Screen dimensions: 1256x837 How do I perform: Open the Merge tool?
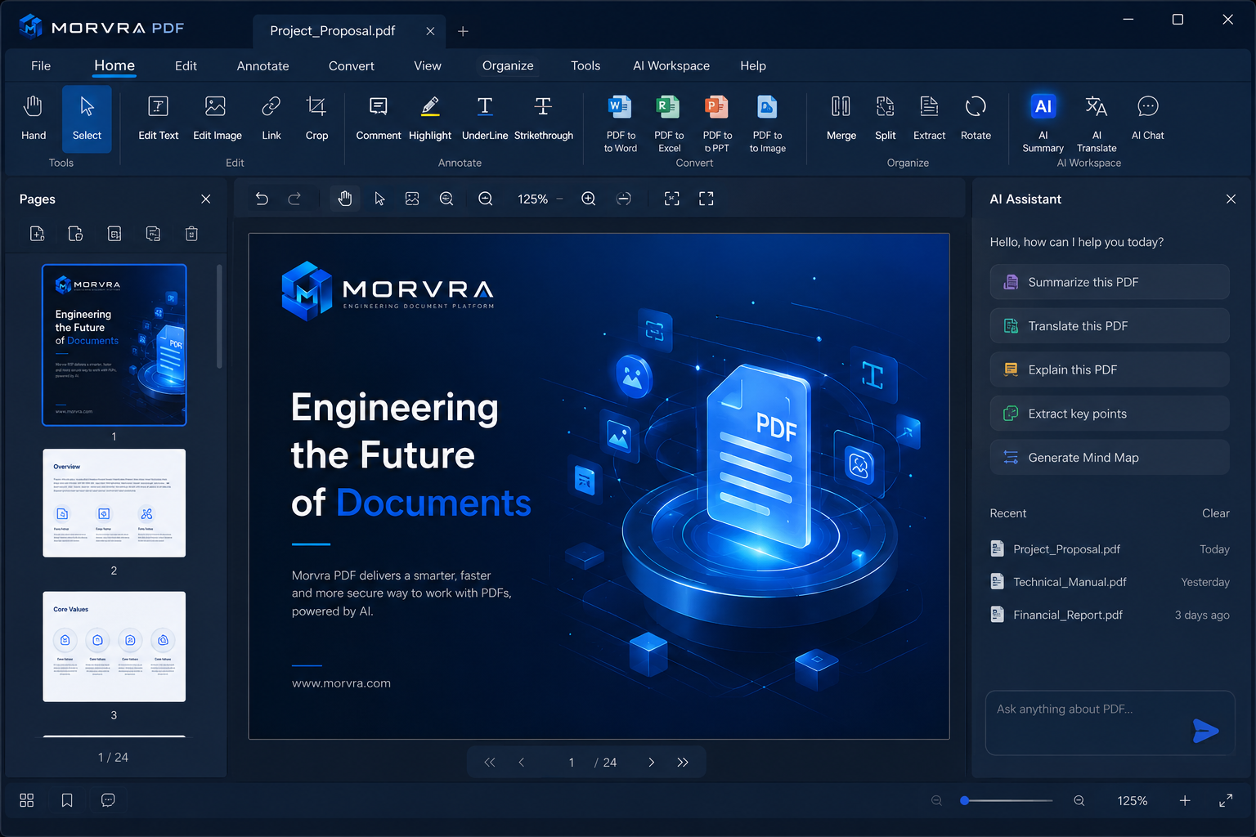[841, 118]
